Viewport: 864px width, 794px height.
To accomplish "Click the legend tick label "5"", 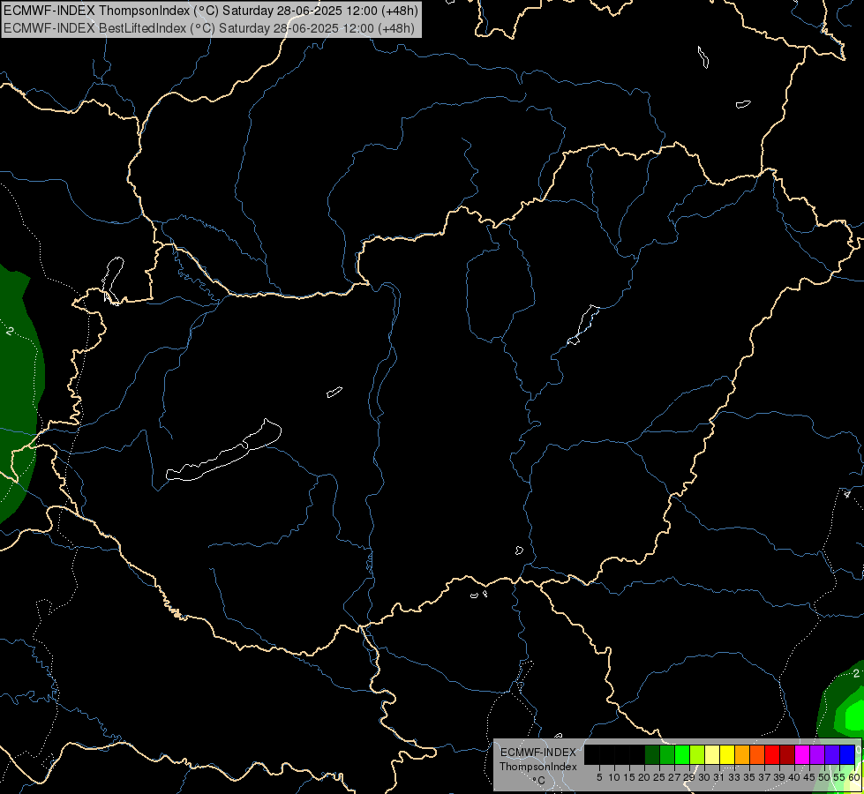I will coord(599,777).
